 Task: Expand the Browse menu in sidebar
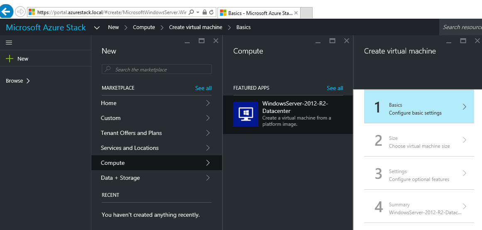[x=18, y=81]
